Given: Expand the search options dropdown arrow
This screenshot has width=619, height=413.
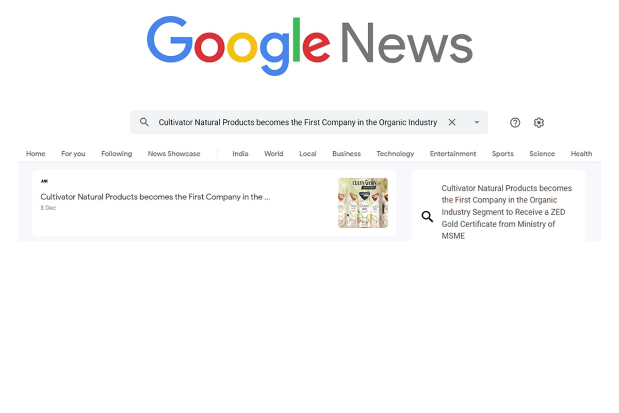Looking at the screenshot, I should point(477,122).
